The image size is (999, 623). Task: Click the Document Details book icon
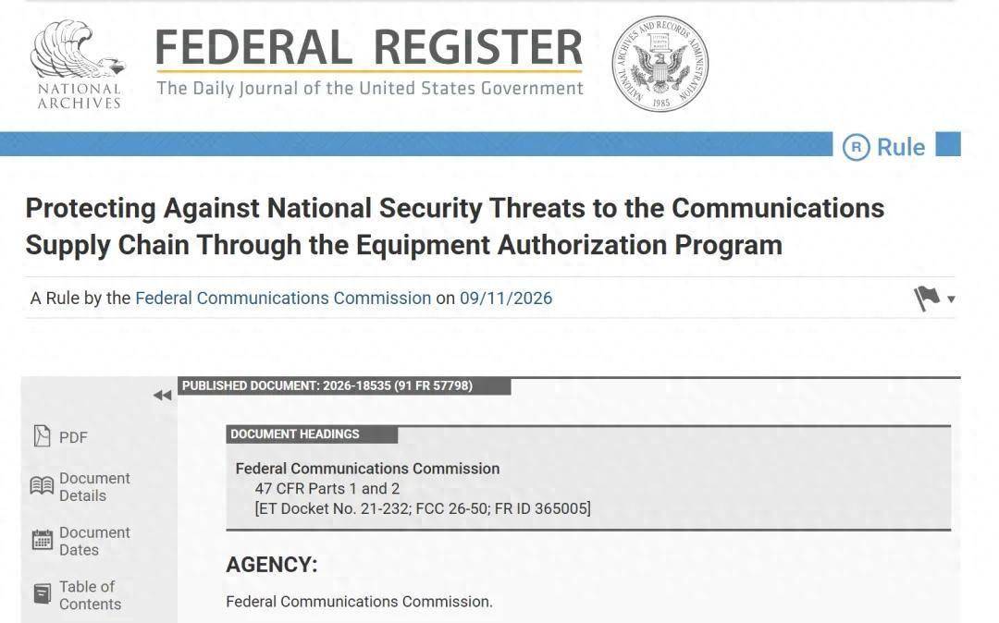[42, 486]
